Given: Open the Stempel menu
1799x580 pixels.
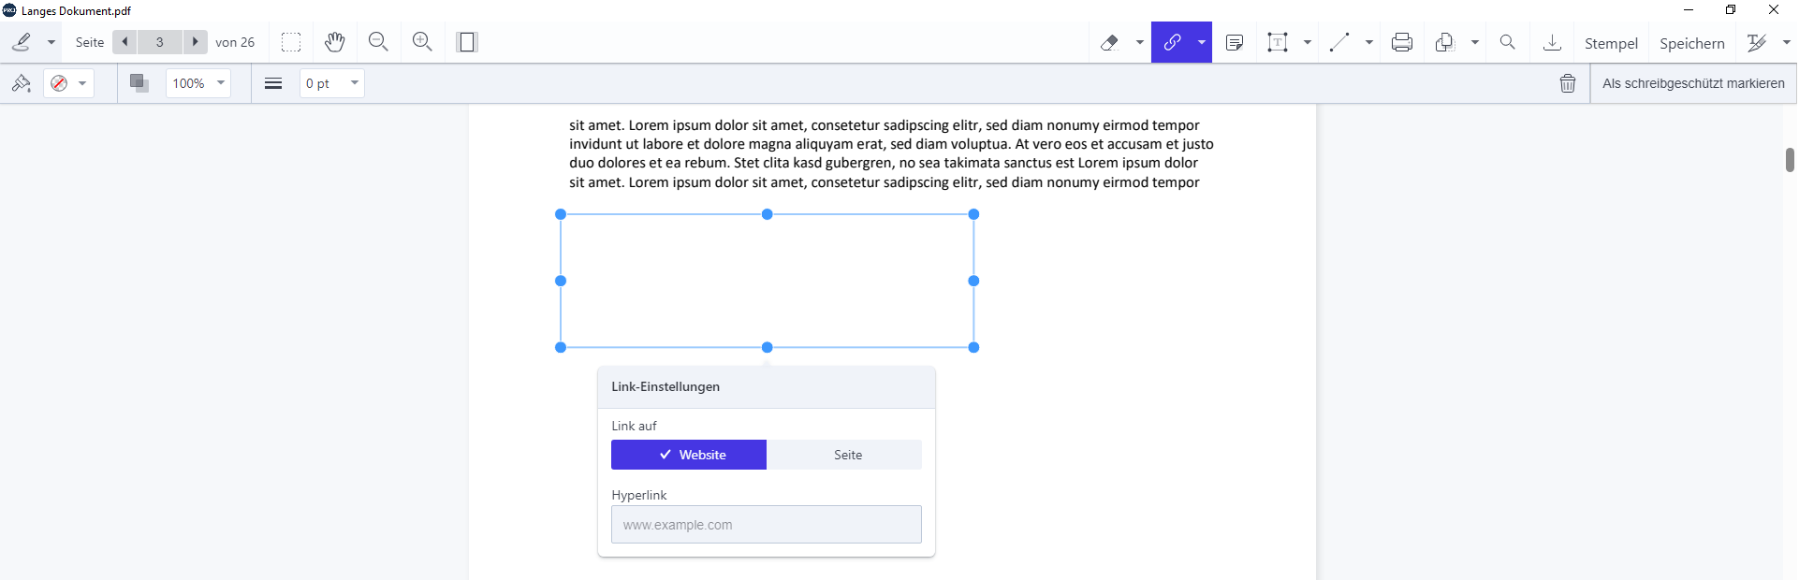Looking at the screenshot, I should [x=1611, y=43].
